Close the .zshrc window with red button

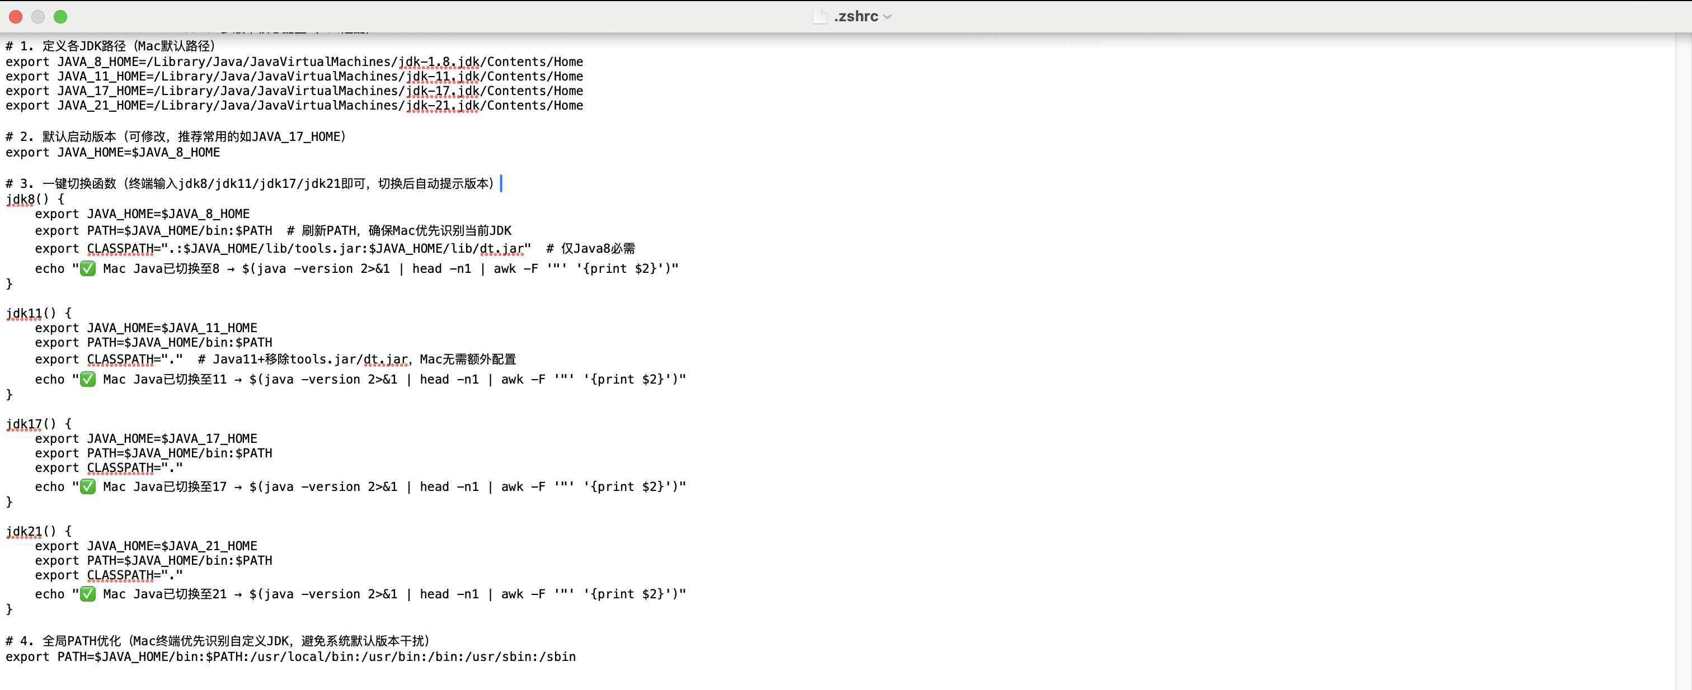(16, 16)
